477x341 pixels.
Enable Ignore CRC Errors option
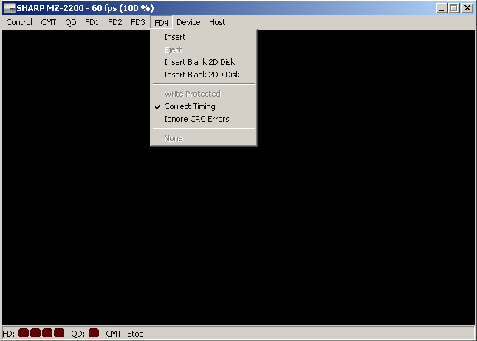click(204, 119)
